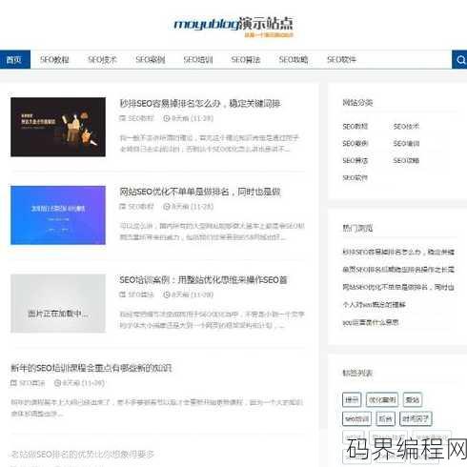Open 个人对seo概念的理解 in 热门浏览 list
The width and height of the screenshot is (467, 467).
pyautogui.click(x=374, y=305)
